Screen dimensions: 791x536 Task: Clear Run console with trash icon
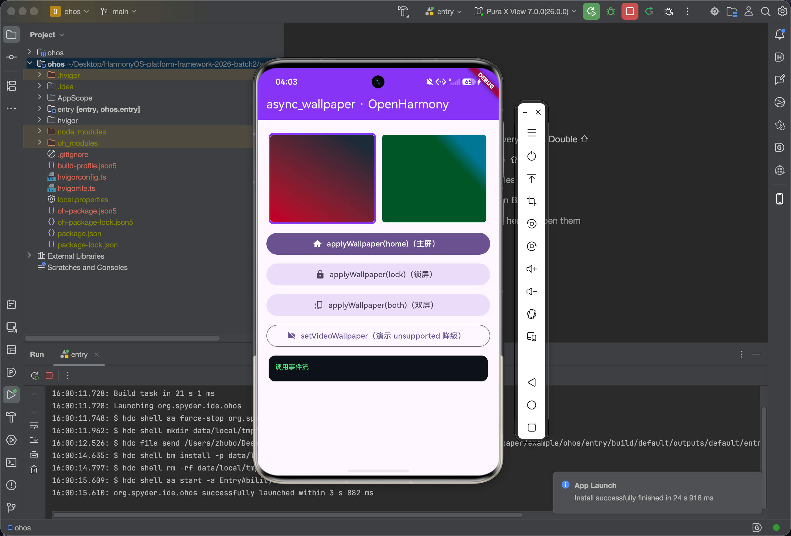click(x=34, y=470)
